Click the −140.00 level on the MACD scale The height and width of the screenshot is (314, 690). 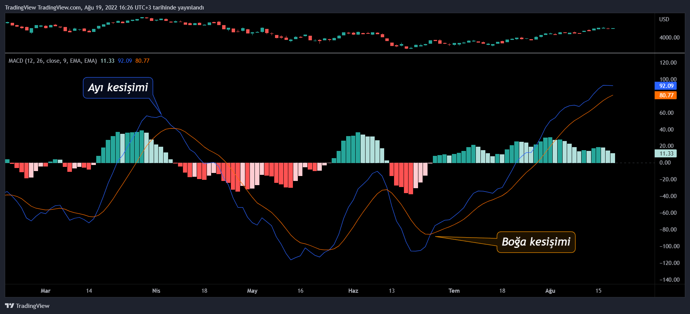(x=669, y=280)
